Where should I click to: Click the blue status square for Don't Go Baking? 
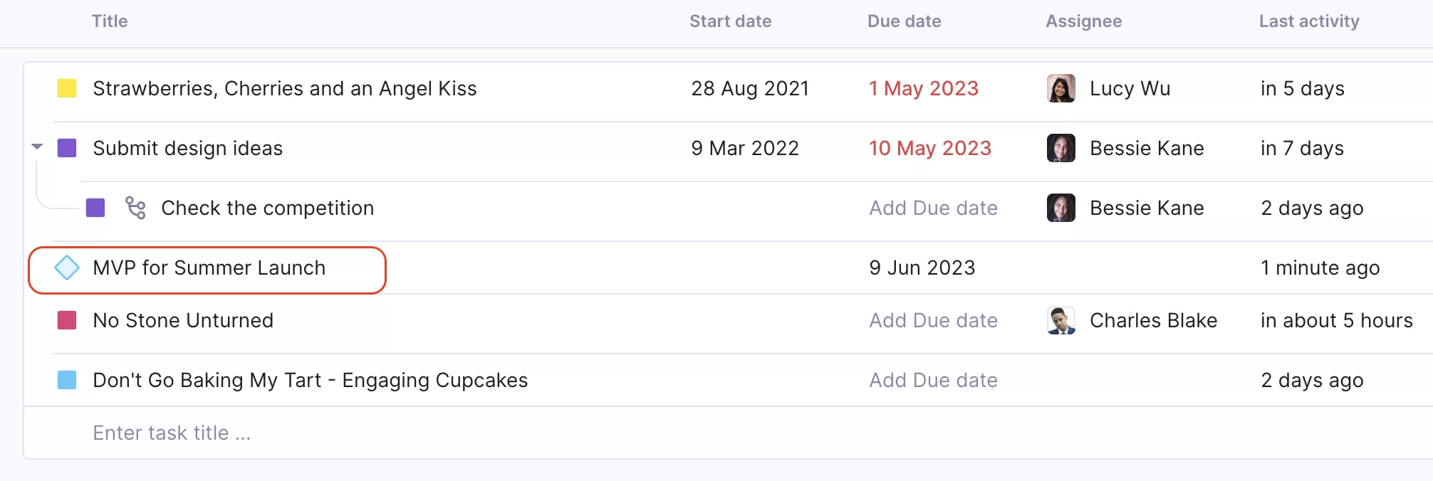coord(67,380)
